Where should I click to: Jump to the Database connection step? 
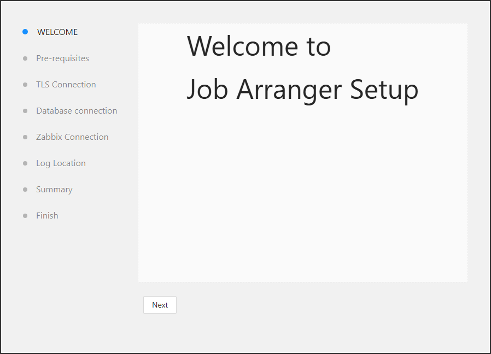(77, 111)
